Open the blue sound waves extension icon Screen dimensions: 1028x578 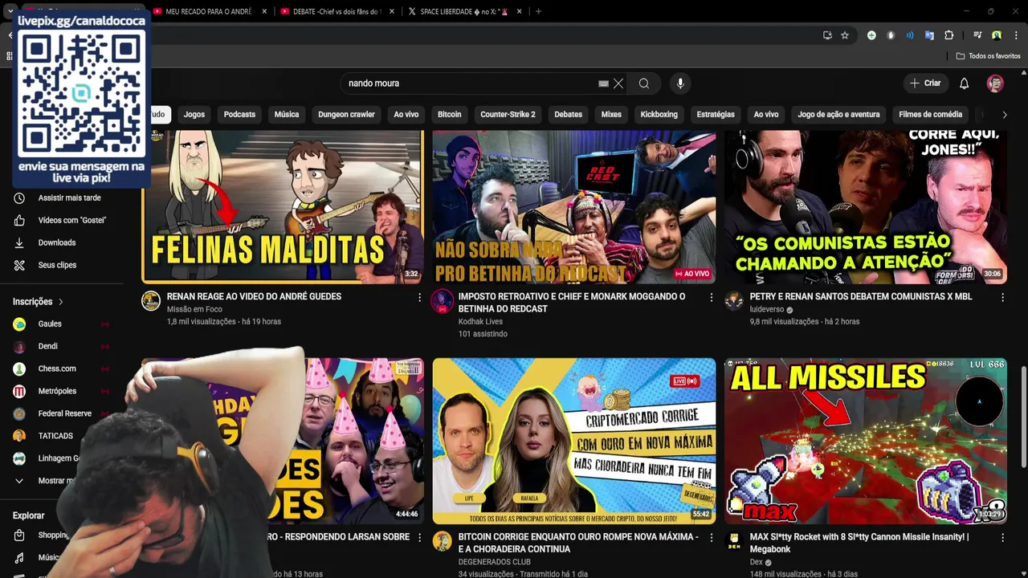click(x=910, y=35)
